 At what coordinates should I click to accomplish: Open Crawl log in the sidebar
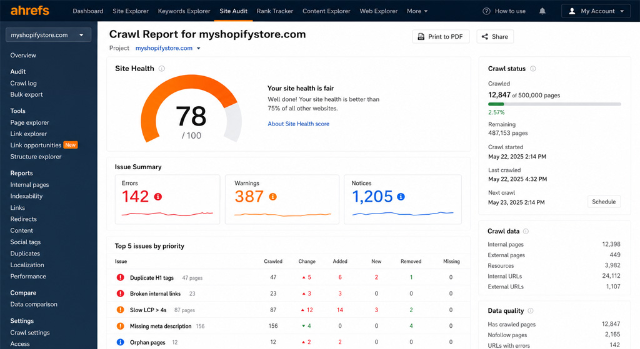pyautogui.click(x=23, y=83)
